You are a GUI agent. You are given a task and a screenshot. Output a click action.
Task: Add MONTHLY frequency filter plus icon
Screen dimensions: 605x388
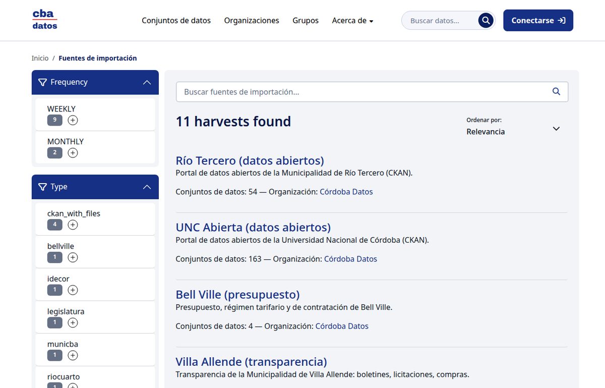point(73,153)
